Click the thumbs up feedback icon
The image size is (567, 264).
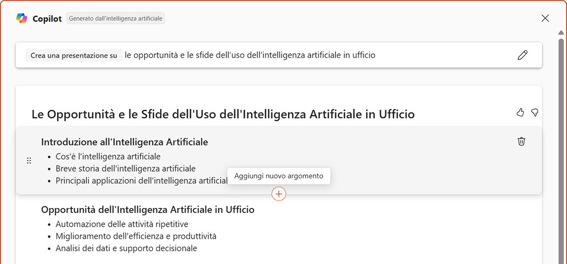[520, 112]
